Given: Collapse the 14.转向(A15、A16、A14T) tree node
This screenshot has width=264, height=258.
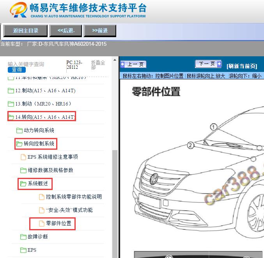Looking at the screenshot, I should [45, 117].
